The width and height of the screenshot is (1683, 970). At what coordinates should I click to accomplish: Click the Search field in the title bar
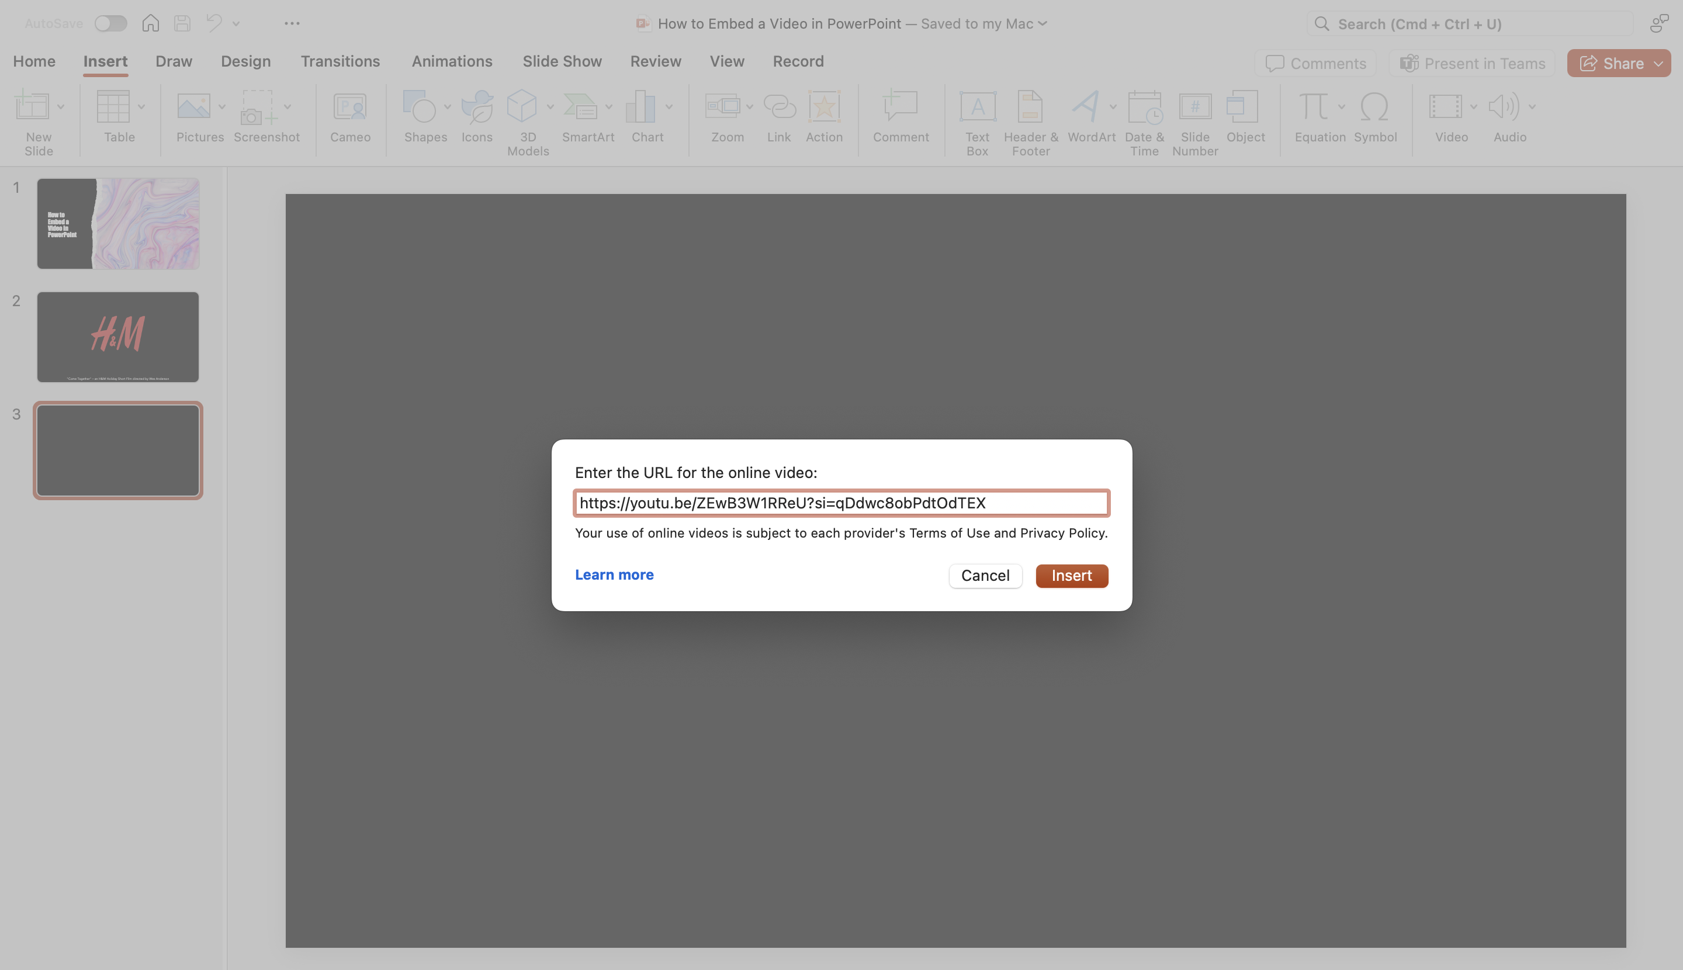1470,24
